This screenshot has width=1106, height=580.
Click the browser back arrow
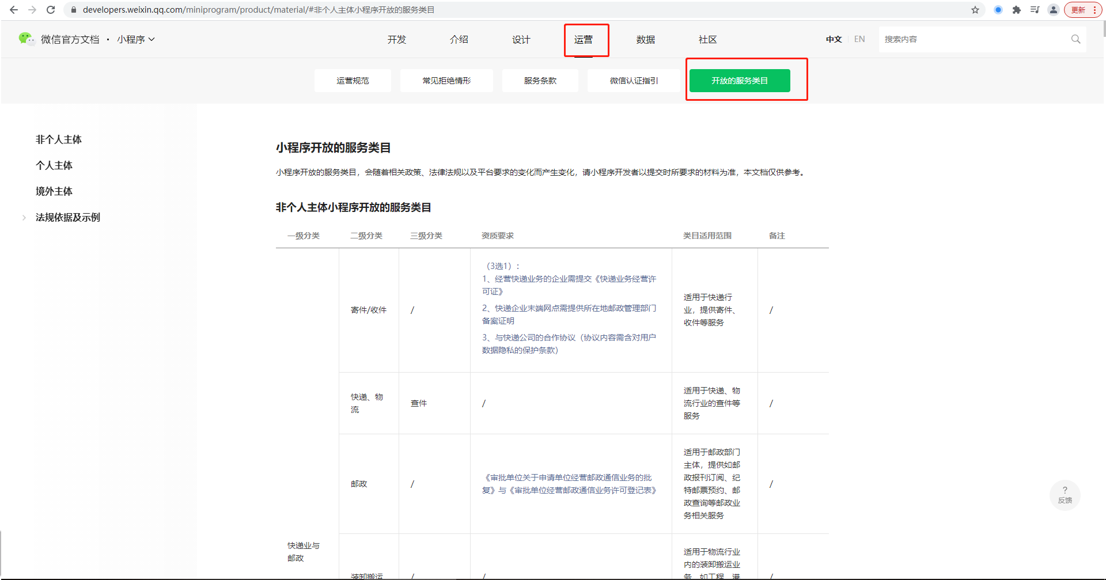[14, 10]
